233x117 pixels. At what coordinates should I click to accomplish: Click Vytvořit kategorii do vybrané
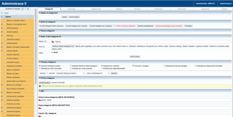click(76, 26)
